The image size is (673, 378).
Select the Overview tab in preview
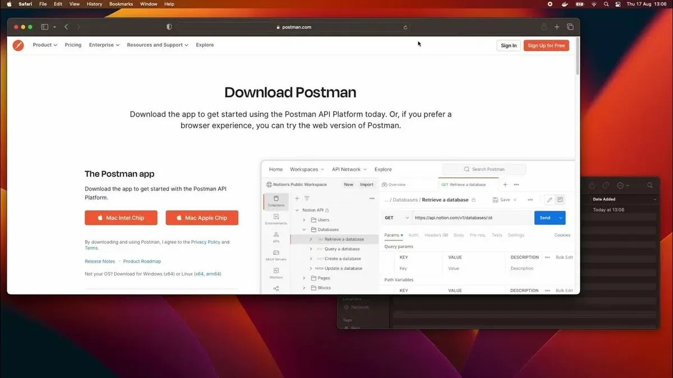pyautogui.click(x=394, y=184)
